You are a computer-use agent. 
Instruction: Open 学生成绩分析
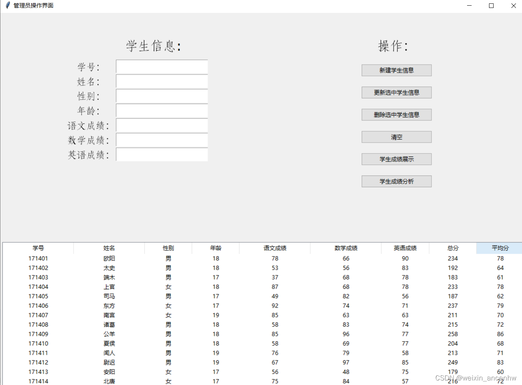(397, 182)
